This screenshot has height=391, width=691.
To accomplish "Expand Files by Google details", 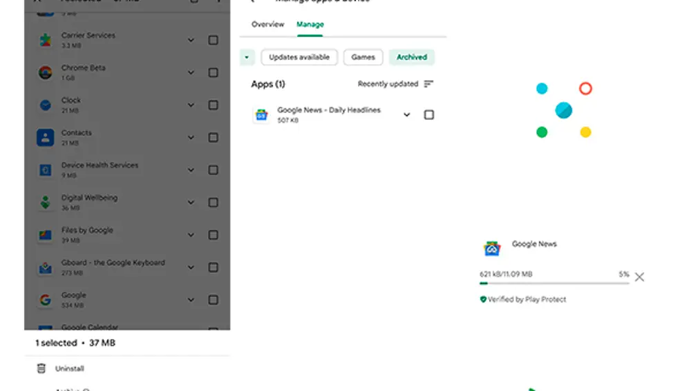I will point(191,235).
